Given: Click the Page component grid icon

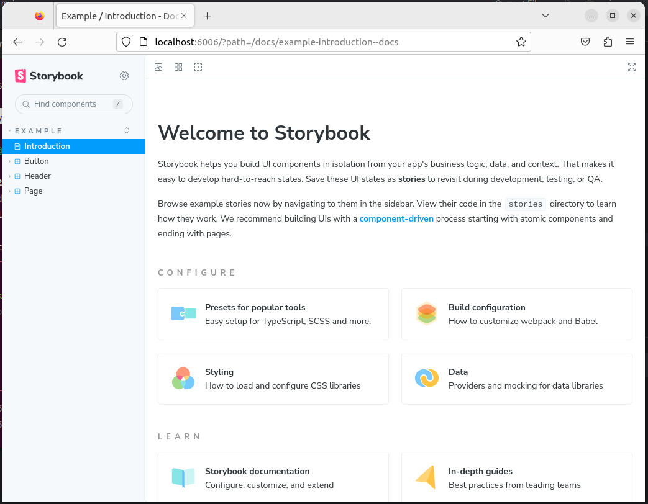Looking at the screenshot, I should (x=17, y=191).
